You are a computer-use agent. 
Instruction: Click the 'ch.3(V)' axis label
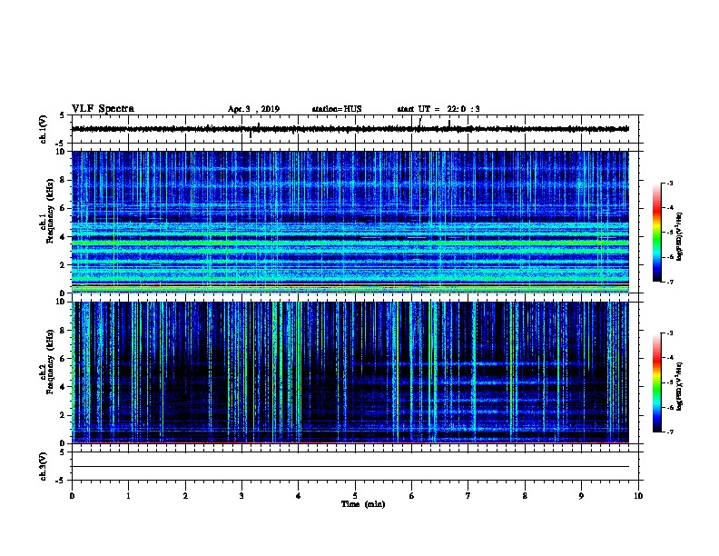click(44, 467)
